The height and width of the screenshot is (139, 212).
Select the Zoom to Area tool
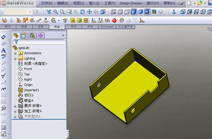pyautogui.click(x=62, y=12)
